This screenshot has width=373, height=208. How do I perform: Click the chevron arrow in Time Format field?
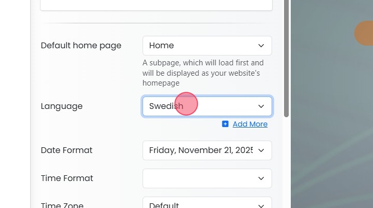tap(261, 178)
